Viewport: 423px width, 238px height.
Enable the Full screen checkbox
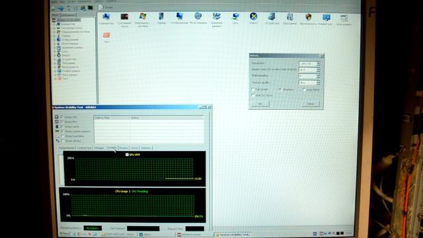[x=253, y=89]
